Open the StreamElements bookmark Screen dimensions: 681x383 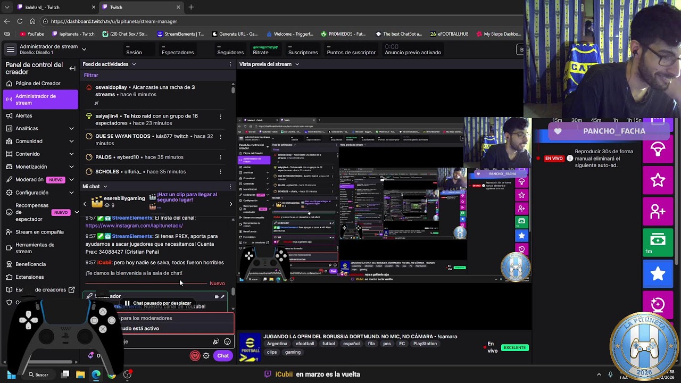point(180,34)
